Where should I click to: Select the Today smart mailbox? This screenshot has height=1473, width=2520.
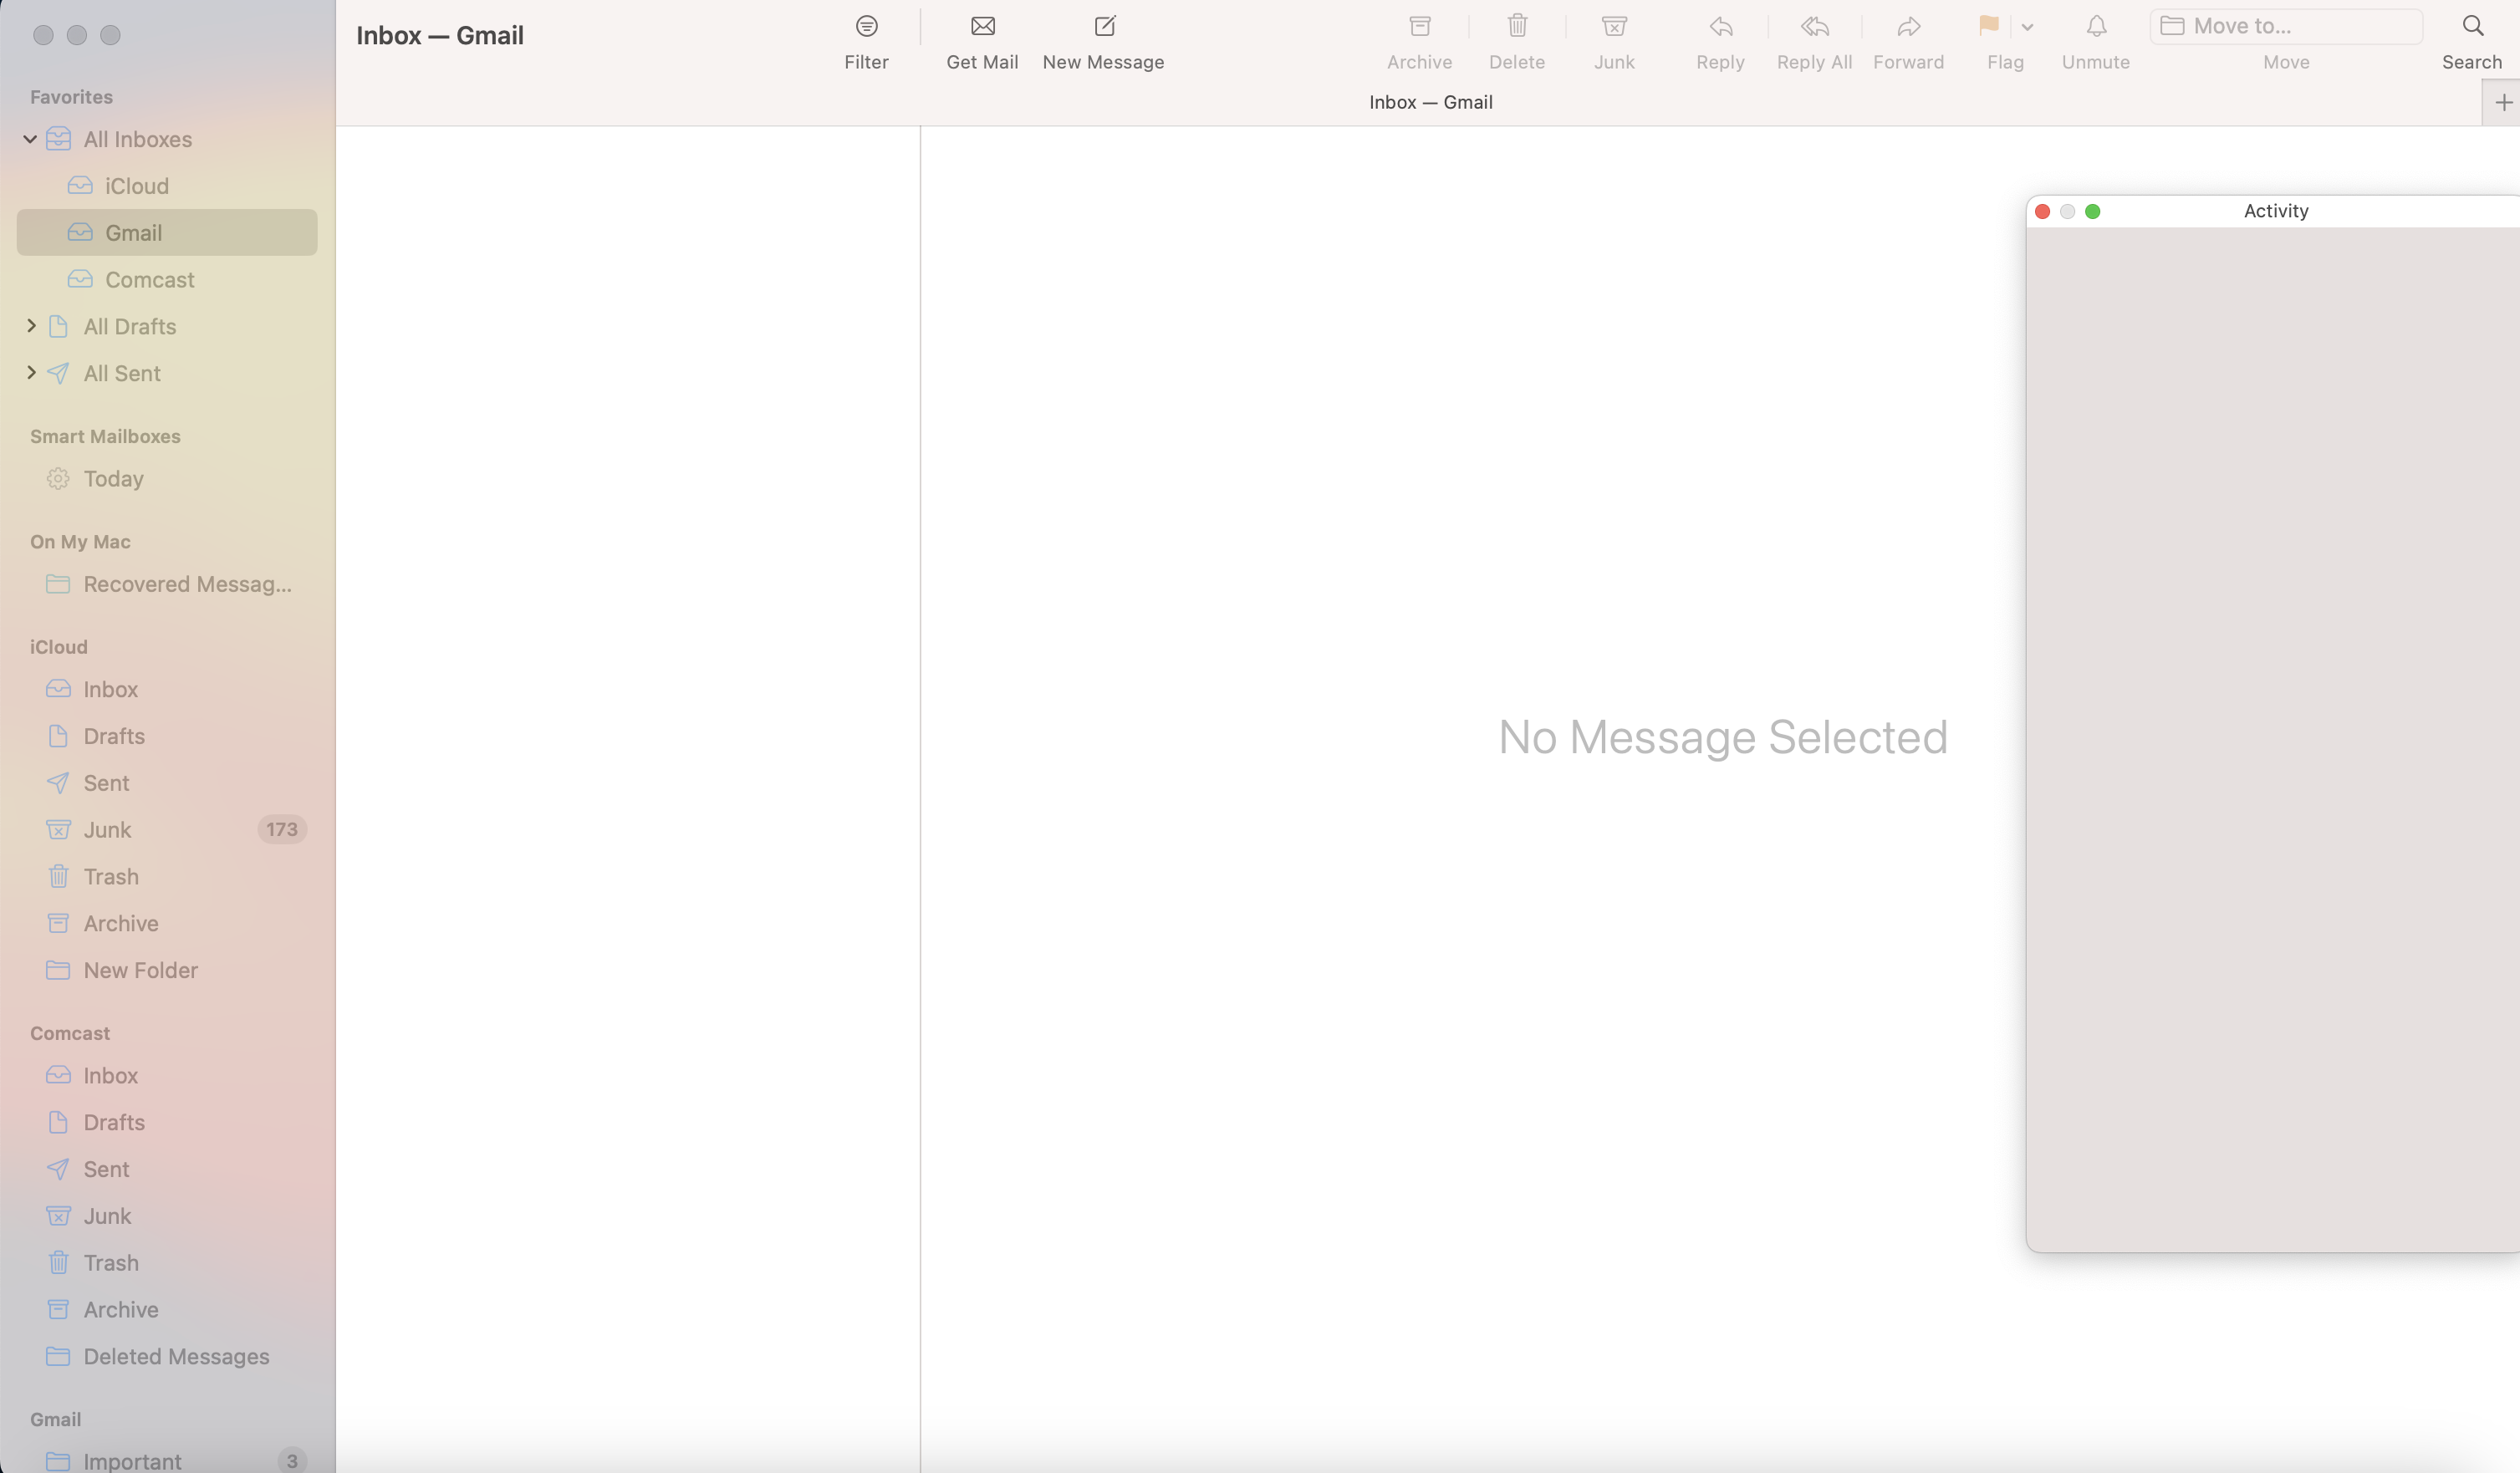[x=113, y=479]
